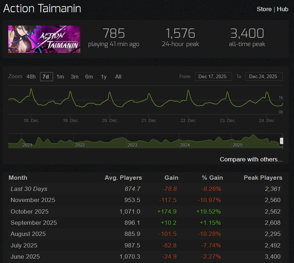Select the October 2025 row
The image size is (294, 263).
point(144,211)
